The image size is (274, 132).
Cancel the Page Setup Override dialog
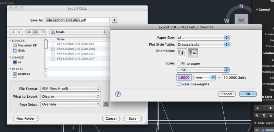227,94
